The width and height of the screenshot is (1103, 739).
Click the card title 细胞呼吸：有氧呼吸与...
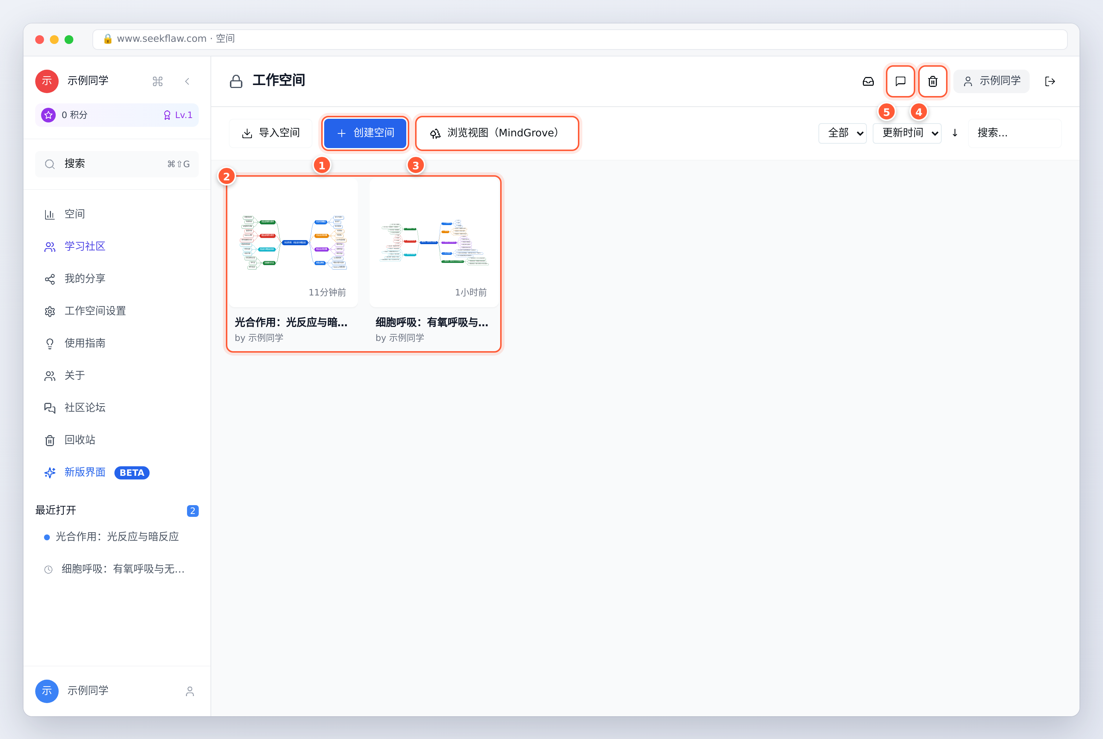[x=432, y=322]
